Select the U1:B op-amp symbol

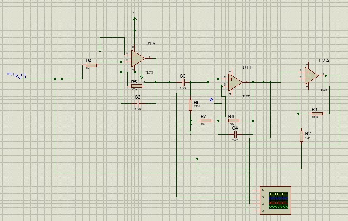(235, 83)
